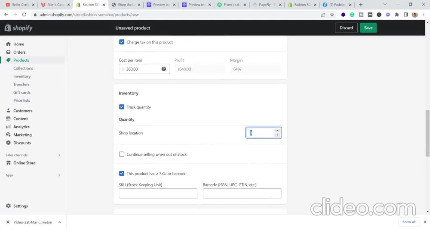Expand the Sales channels section
430x230 pixels.
click(59, 155)
